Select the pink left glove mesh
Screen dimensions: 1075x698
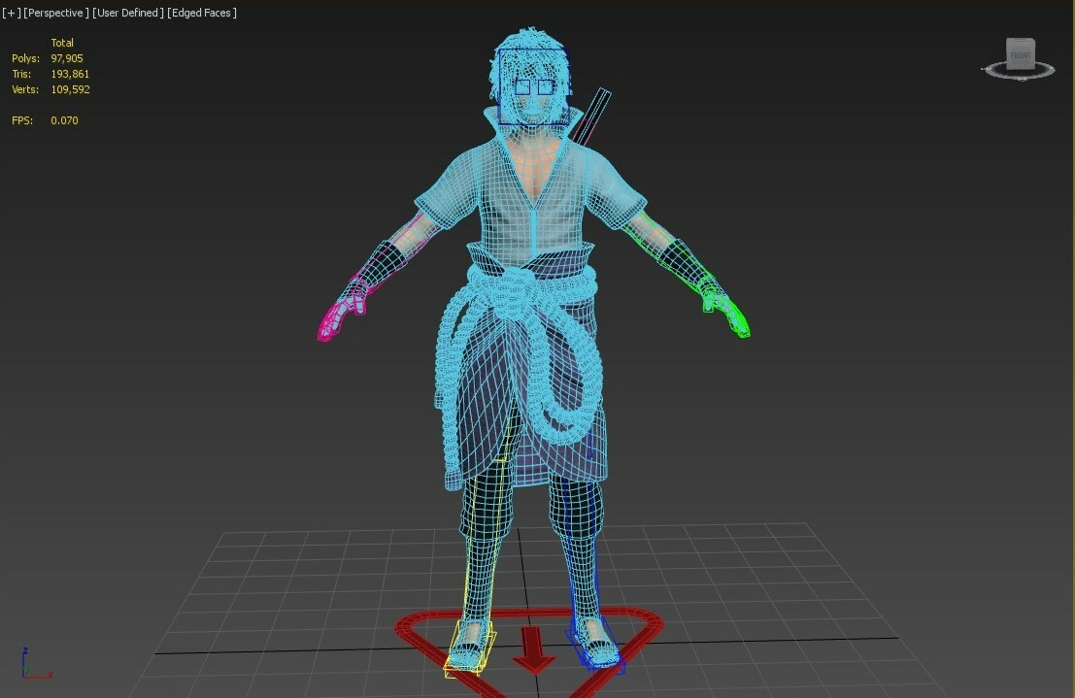[x=335, y=316]
